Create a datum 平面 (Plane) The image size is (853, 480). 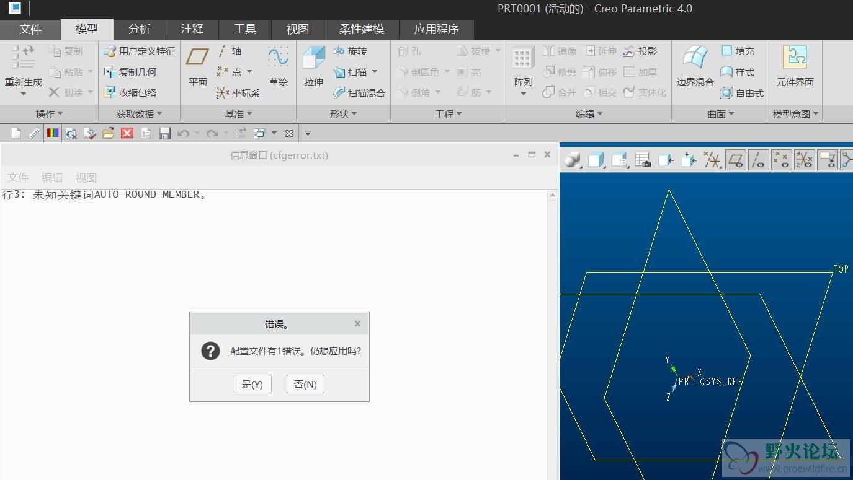pos(197,66)
